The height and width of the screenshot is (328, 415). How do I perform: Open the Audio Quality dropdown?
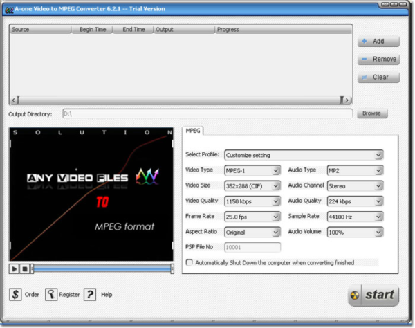pos(356,201)
